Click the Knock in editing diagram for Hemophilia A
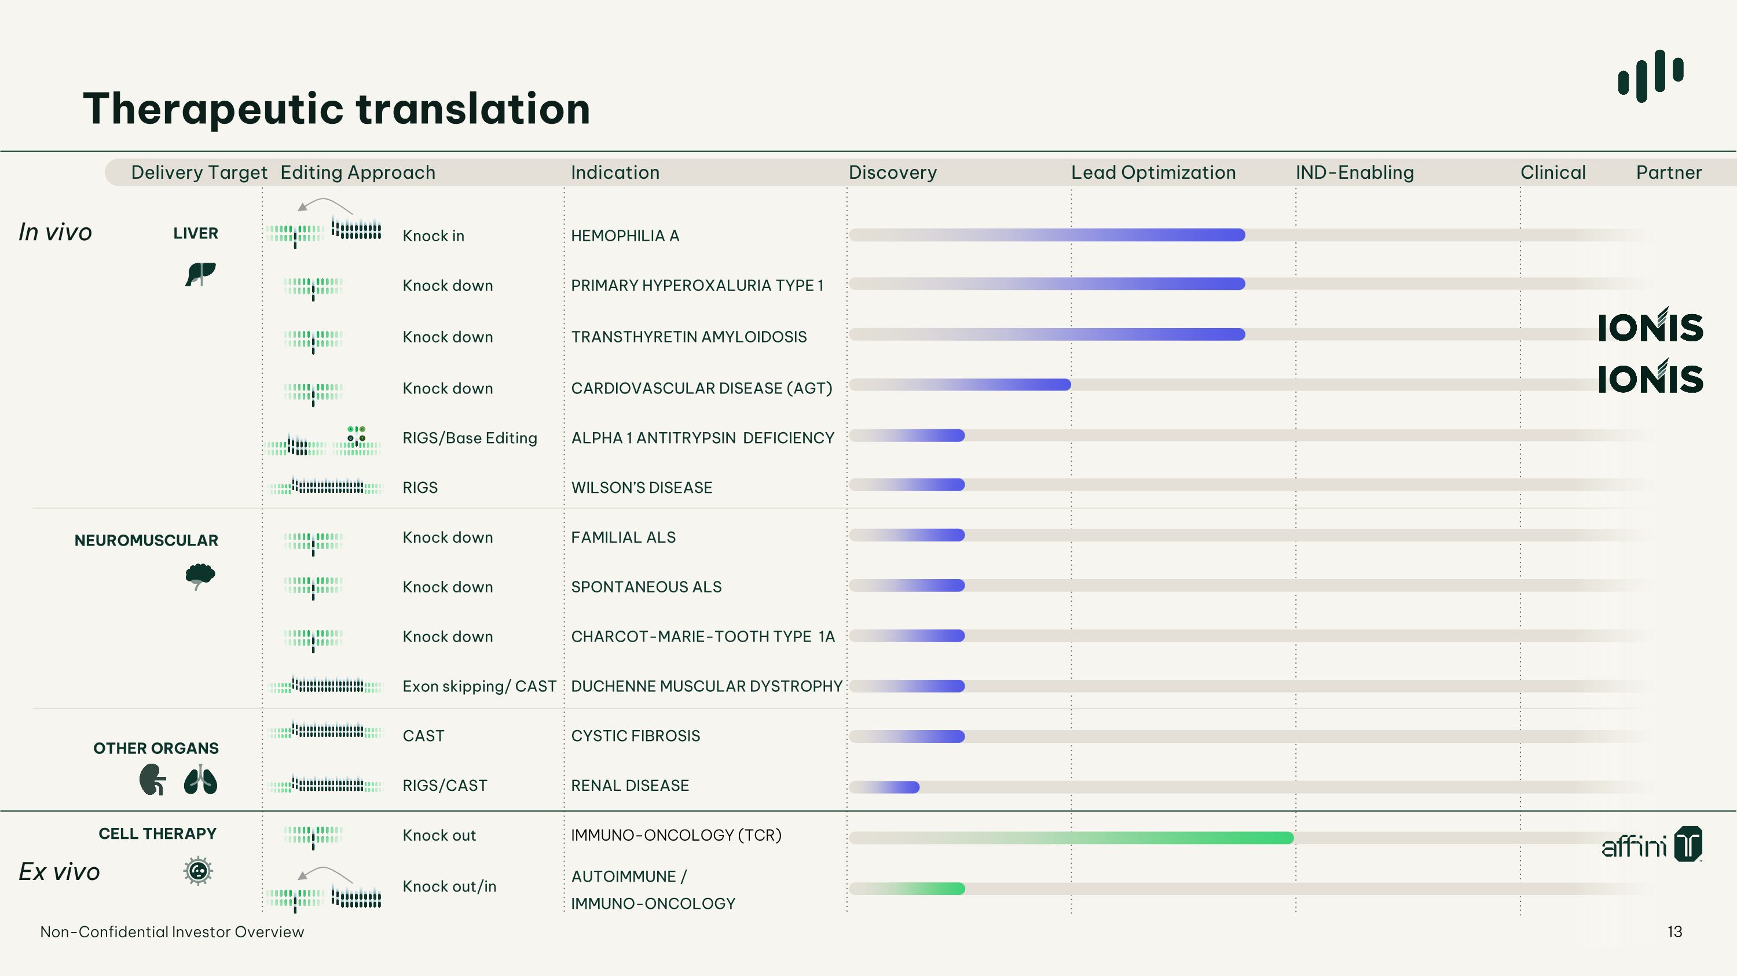The width and height of the screenshot is (1737, 976). (x=324, y=224)
